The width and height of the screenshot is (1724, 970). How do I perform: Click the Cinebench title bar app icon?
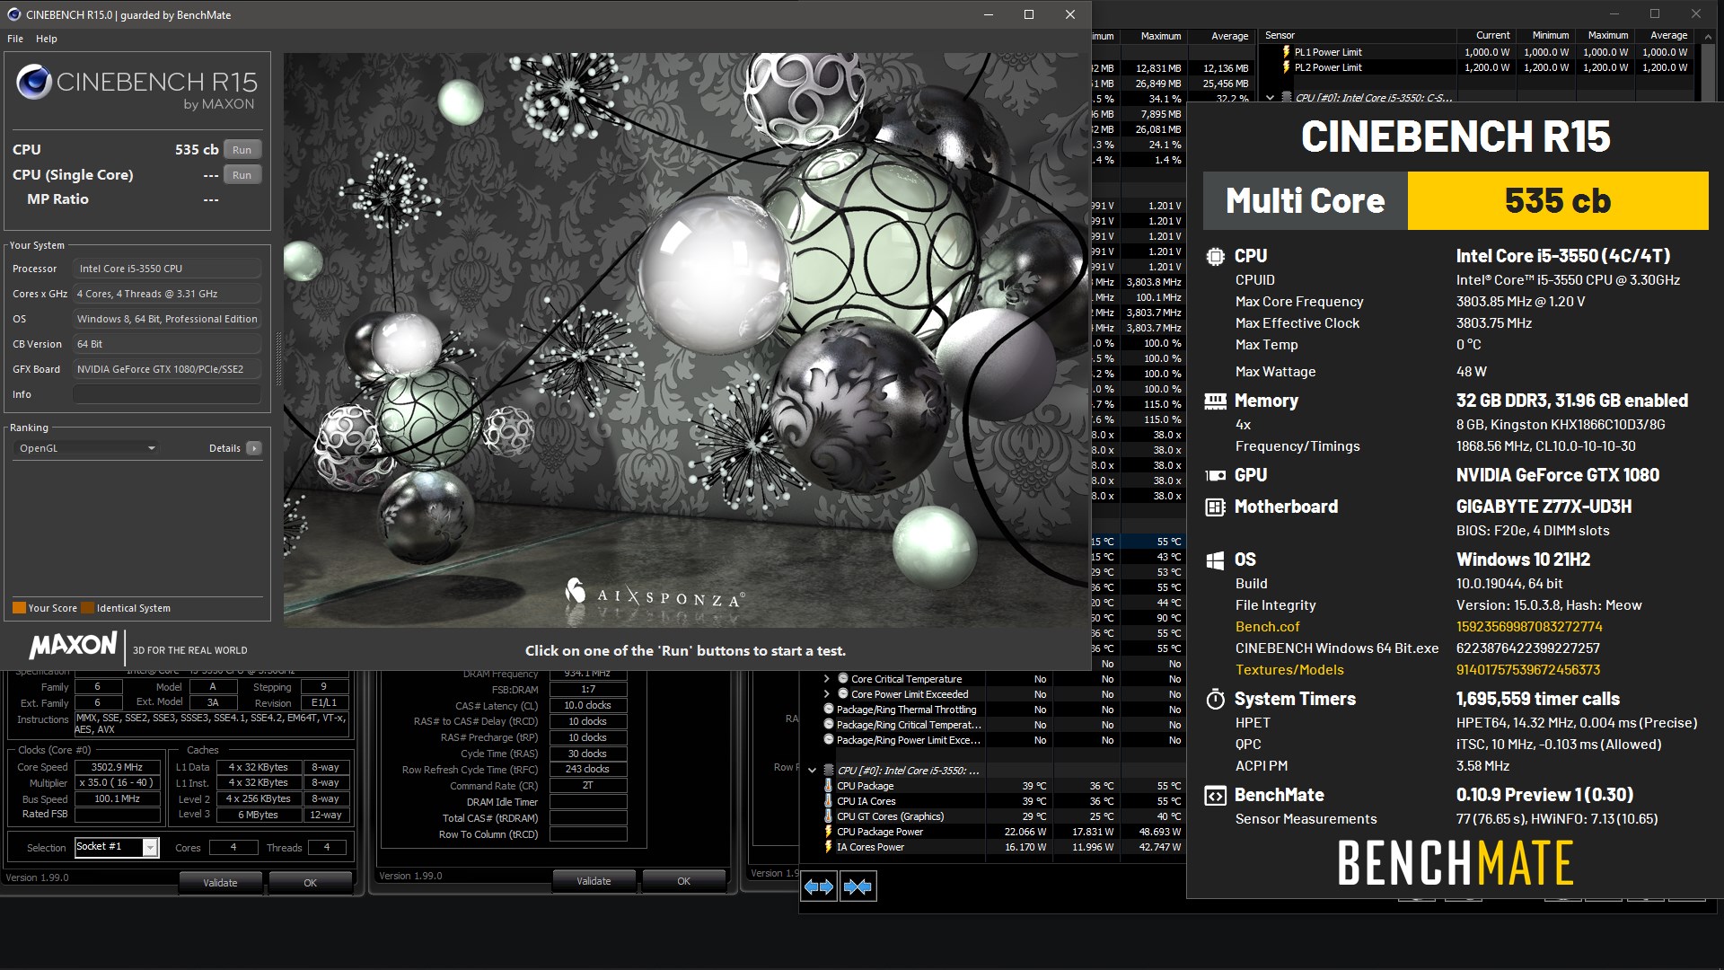(13, 14)
